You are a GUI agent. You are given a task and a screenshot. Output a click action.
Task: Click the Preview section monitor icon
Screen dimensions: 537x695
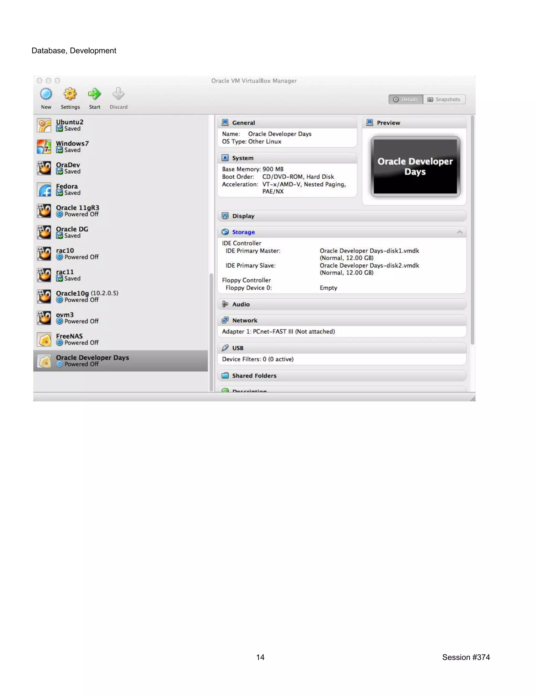point(370,122)
